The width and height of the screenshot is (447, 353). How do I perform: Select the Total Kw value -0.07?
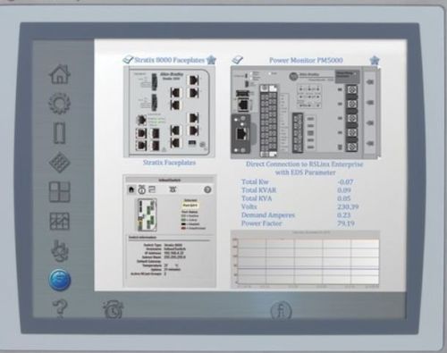(345, 181)
